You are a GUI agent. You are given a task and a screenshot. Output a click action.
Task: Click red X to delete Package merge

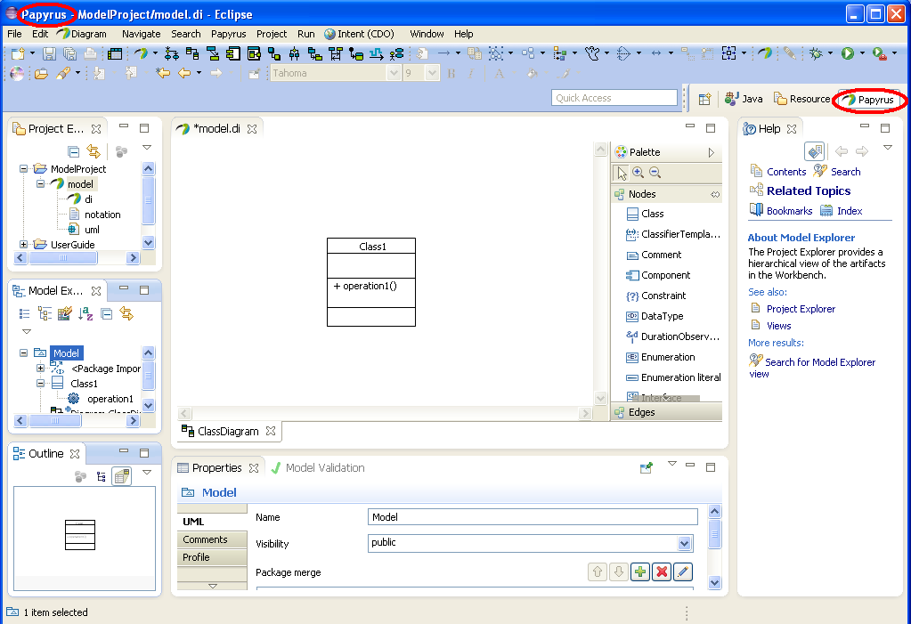pyautogui.click(x=662, y=571)
